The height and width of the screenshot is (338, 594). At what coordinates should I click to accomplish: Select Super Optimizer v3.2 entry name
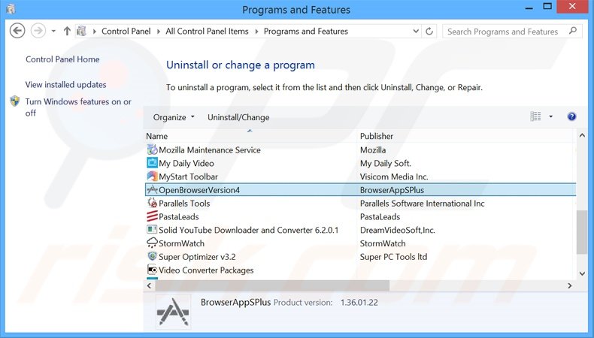coord(197,257)
